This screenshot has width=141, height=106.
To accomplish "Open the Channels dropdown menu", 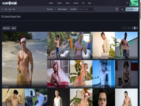I will [76, 3].
